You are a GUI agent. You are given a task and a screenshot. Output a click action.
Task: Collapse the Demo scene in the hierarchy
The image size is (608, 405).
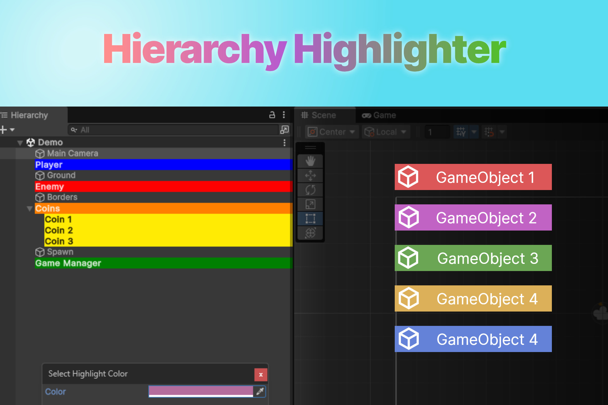[20, 142]
